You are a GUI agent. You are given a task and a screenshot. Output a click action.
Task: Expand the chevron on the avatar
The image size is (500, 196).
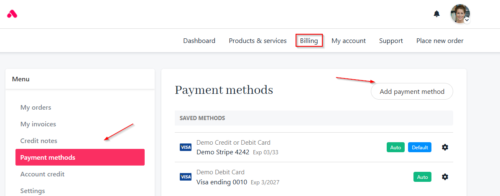(467, 20)
